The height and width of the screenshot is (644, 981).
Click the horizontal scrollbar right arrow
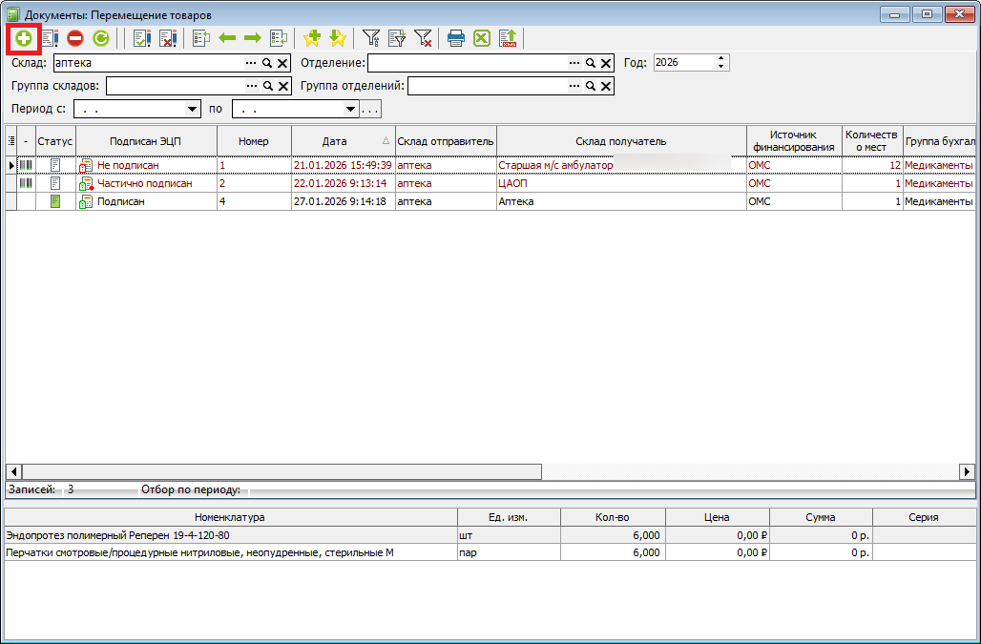[968, 472]
